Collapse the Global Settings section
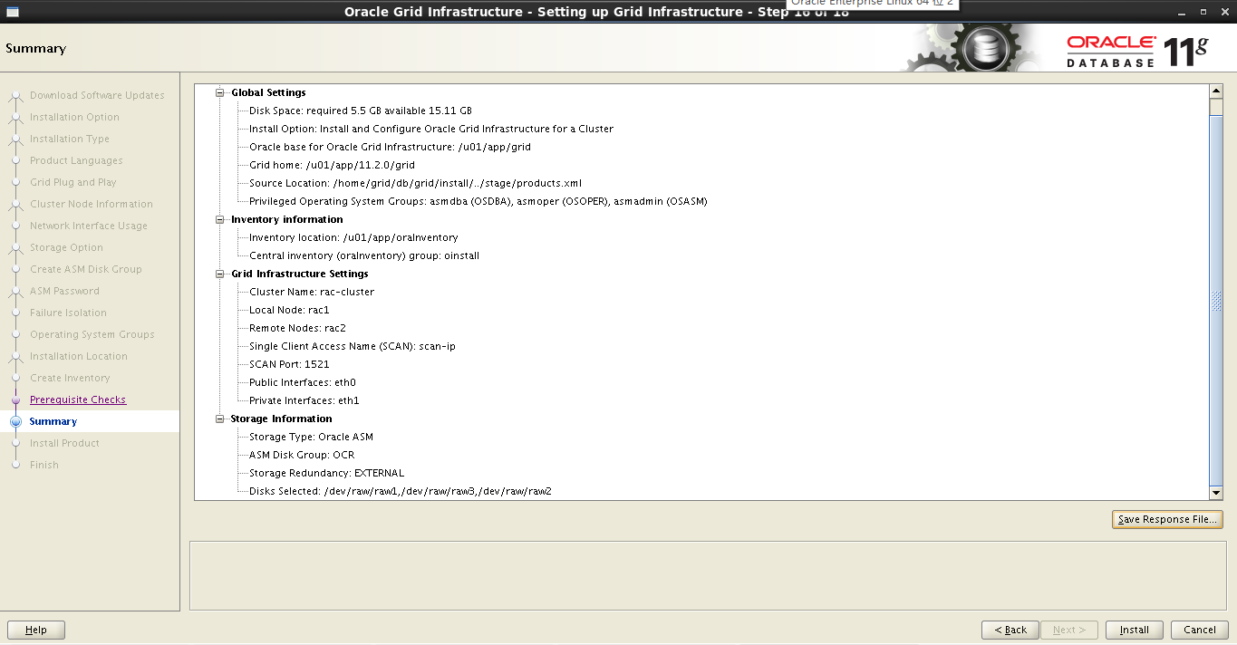Viewport: 1237px width, 645px height. coord(219,92)
